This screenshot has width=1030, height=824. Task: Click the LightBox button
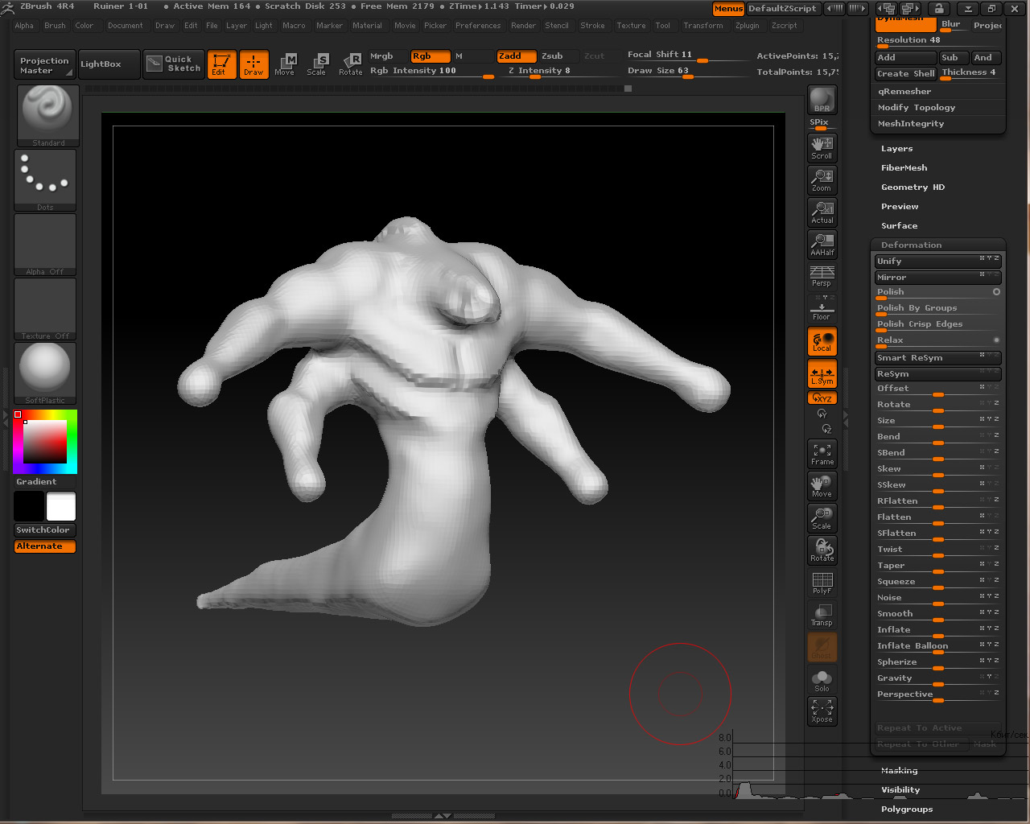[101, 64]
